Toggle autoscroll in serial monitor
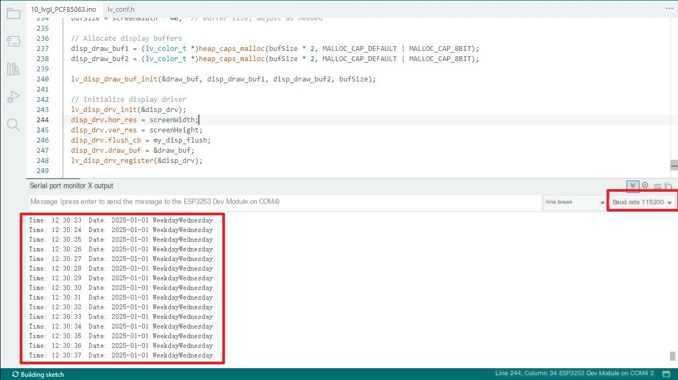The height and width of the screenshot is (380, 678). pyautogui.click(x=633, y=185)
